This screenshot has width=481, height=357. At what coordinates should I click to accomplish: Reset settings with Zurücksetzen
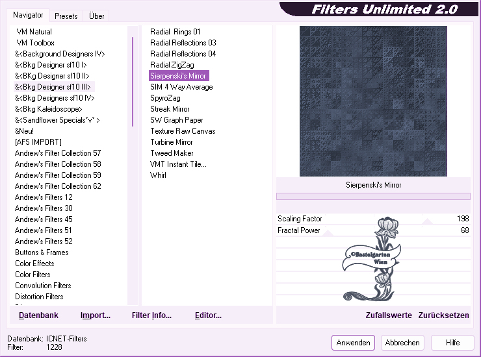coord(443,315)
